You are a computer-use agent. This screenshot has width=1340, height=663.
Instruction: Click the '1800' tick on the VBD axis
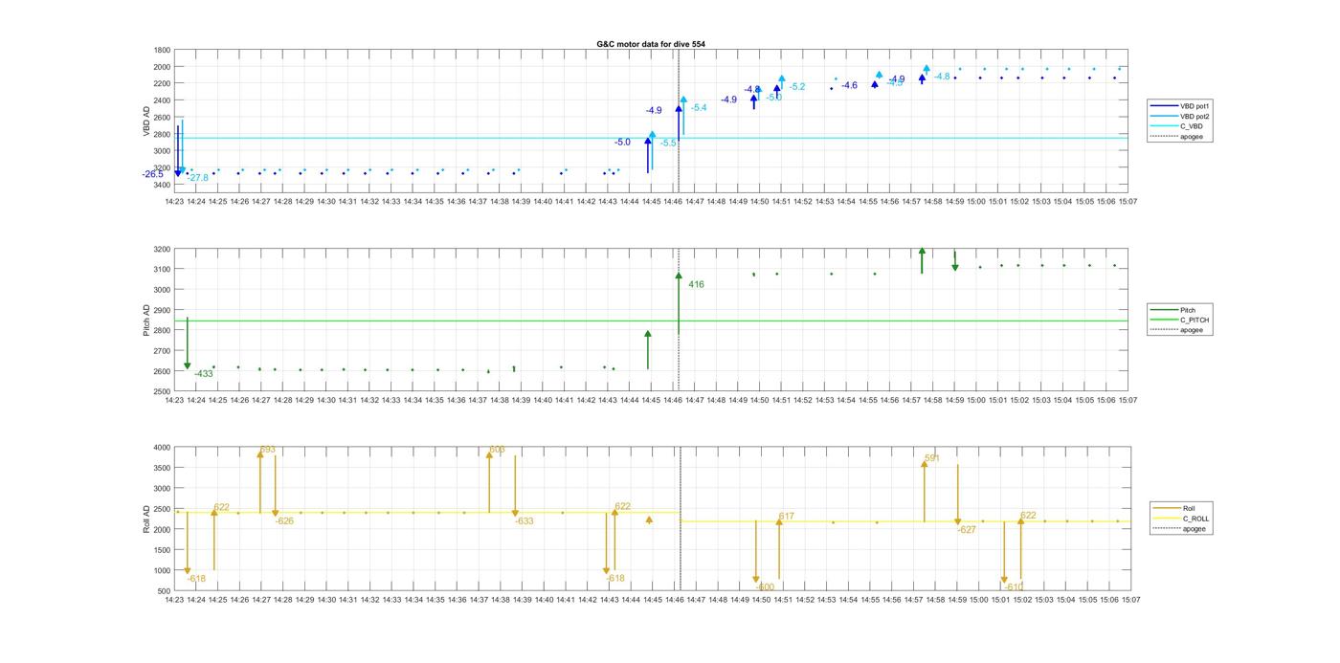tap(162, 51)
